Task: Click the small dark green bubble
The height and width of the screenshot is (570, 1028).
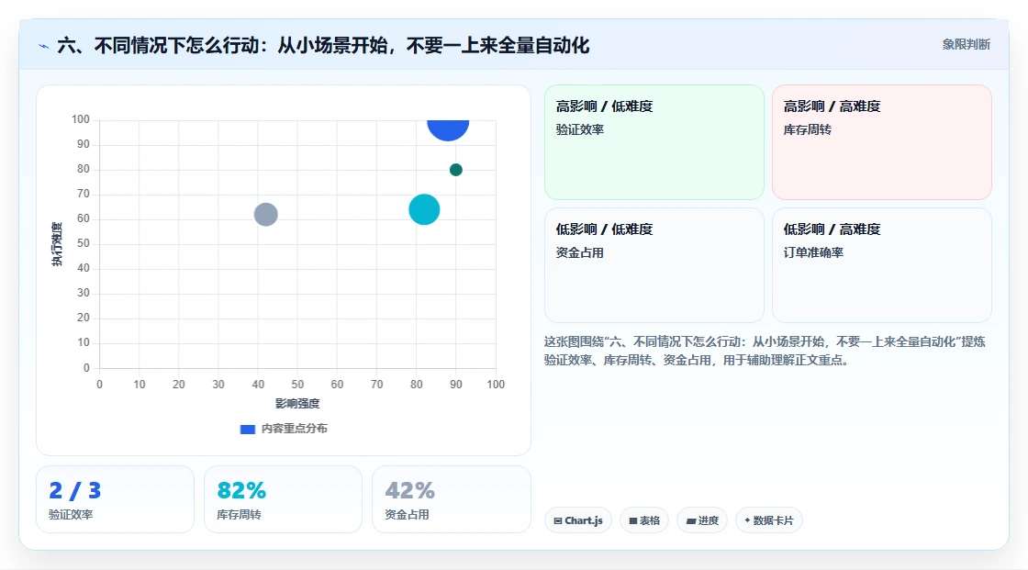Action: click(x=455, y=170)
